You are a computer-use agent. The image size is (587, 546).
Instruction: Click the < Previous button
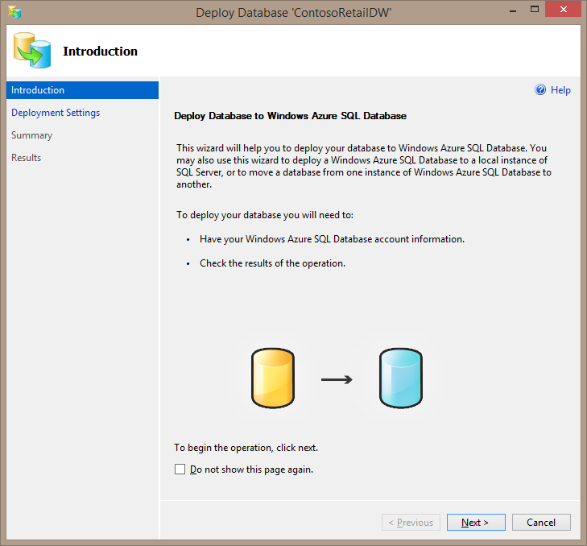pyautogui.click(x=411, y=523)
